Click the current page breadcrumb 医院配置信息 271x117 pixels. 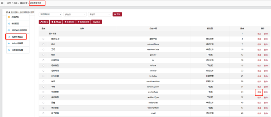pos(36,3)
